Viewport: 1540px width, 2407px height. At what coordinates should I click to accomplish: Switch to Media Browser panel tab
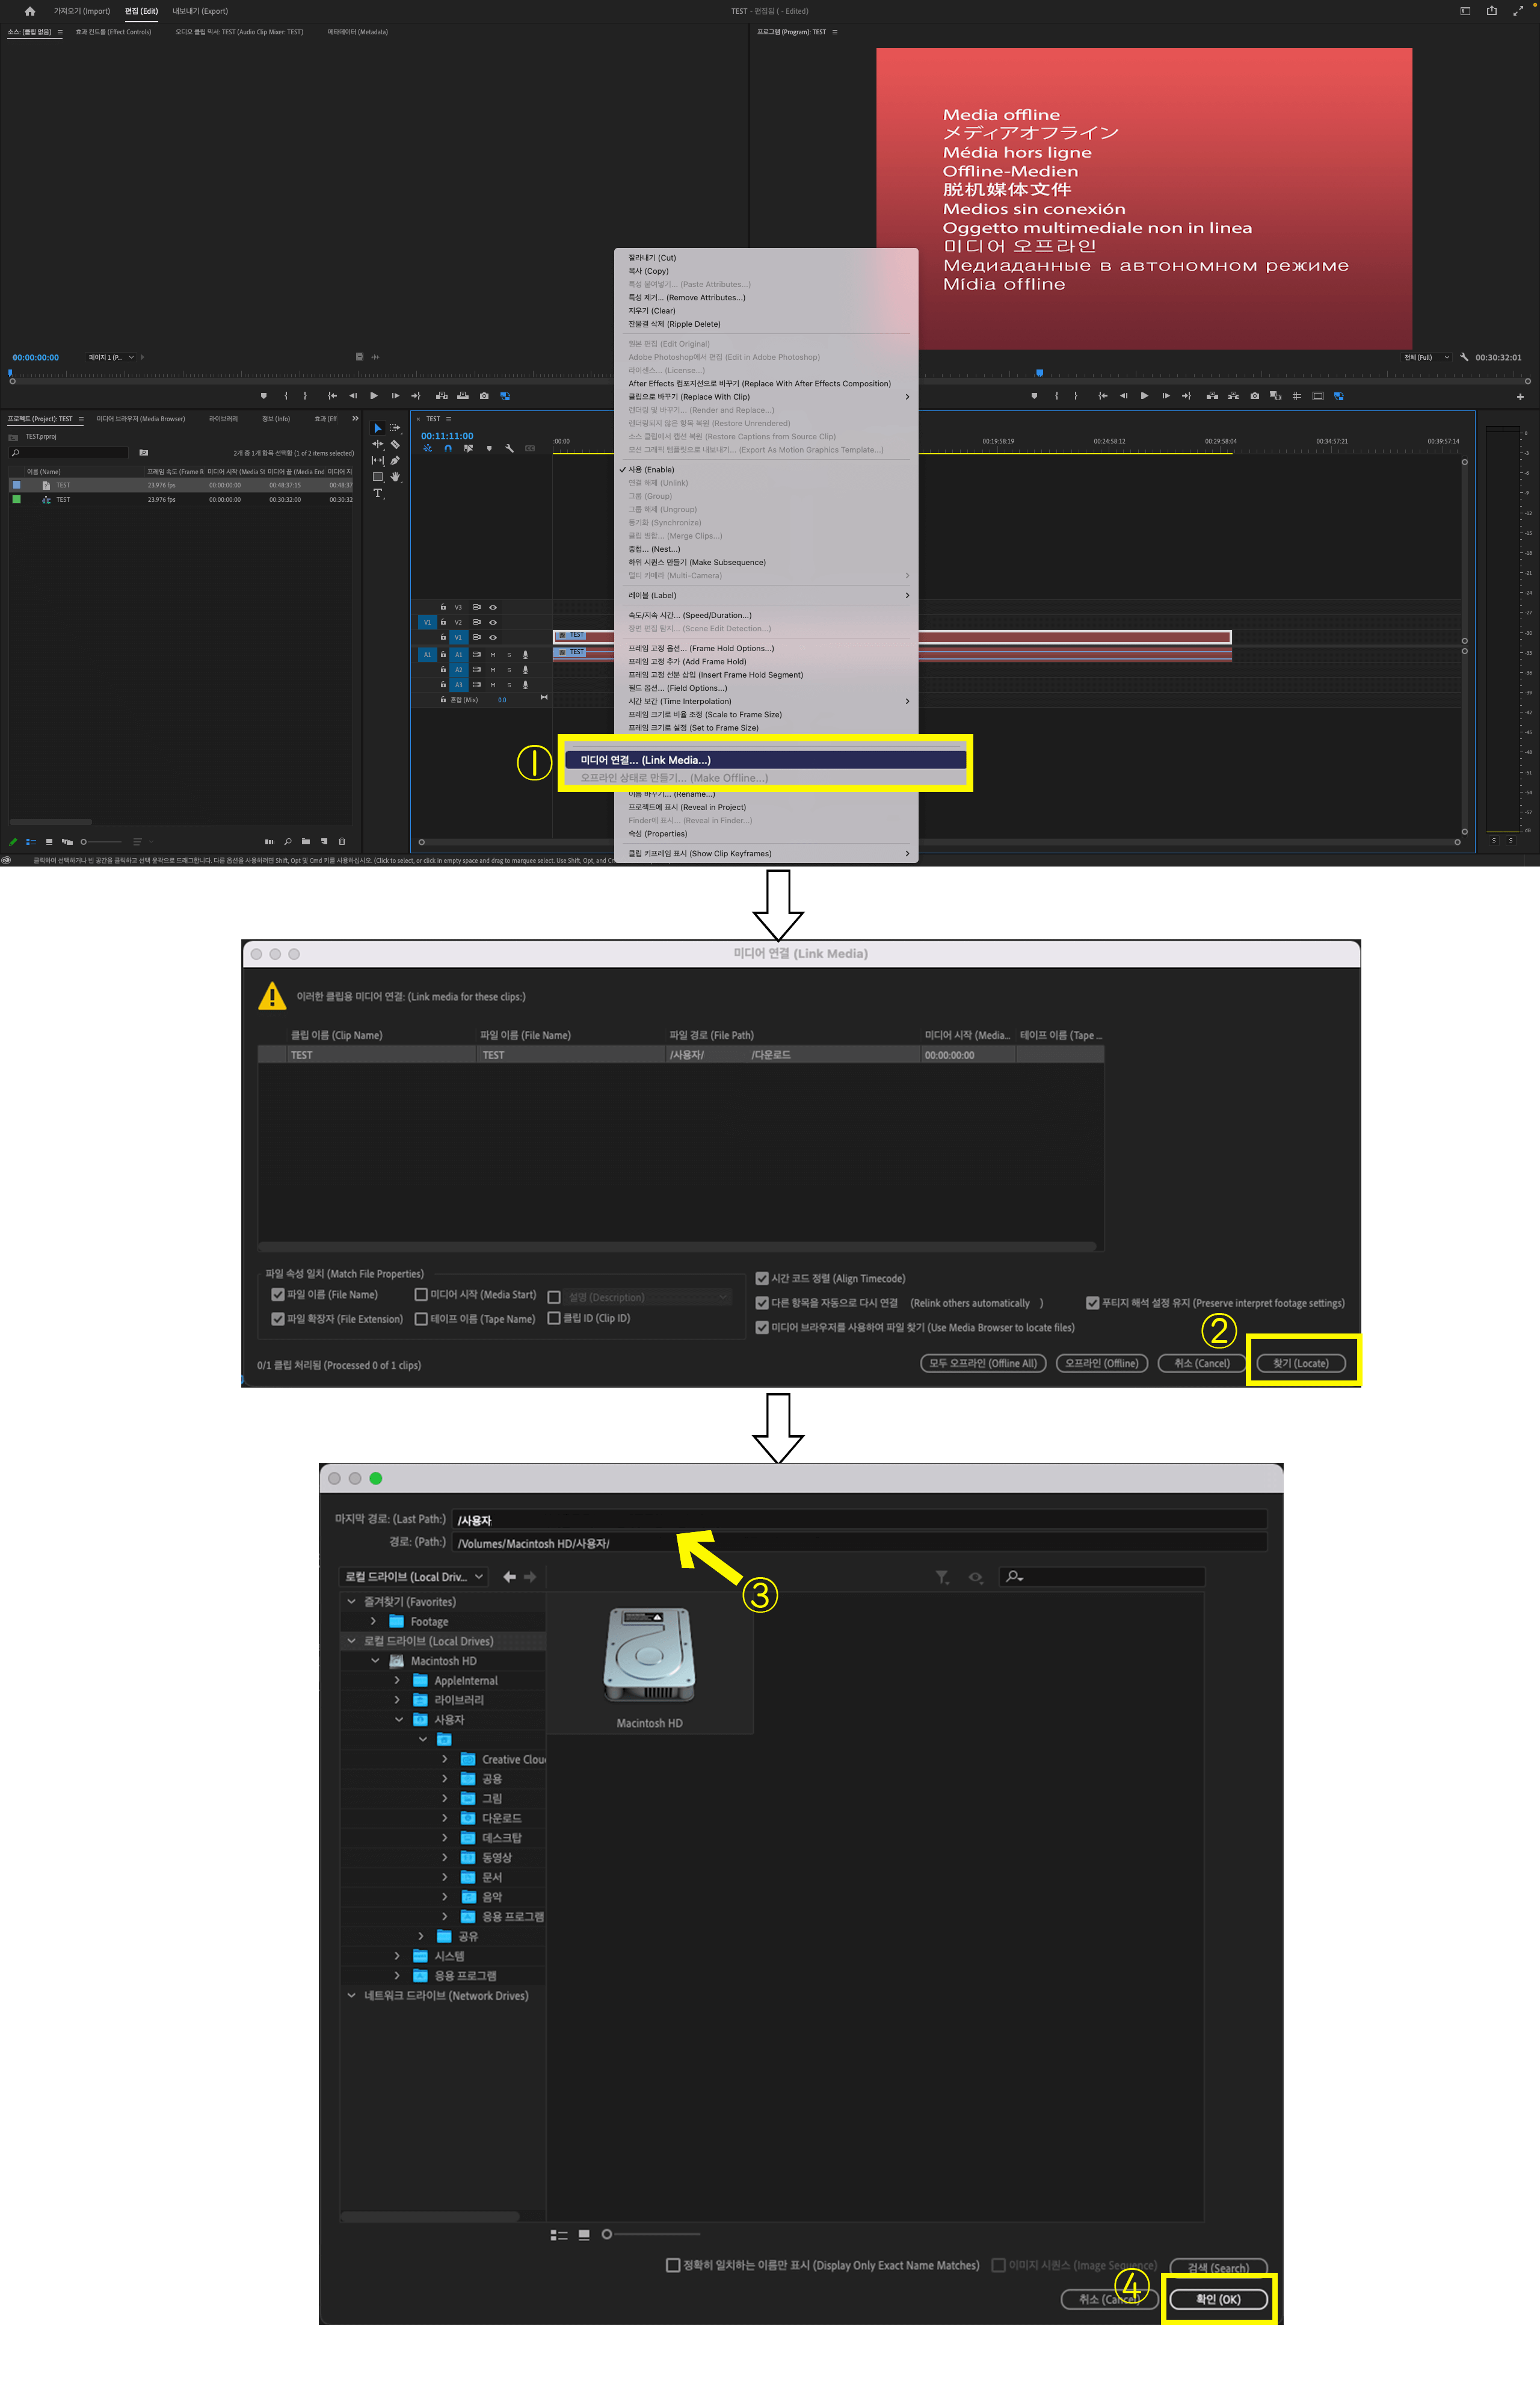(140, 419)
